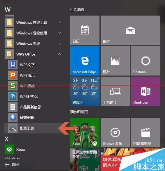
Task: Open the WPS文字 app icon
Action: [x=13, y=65]
